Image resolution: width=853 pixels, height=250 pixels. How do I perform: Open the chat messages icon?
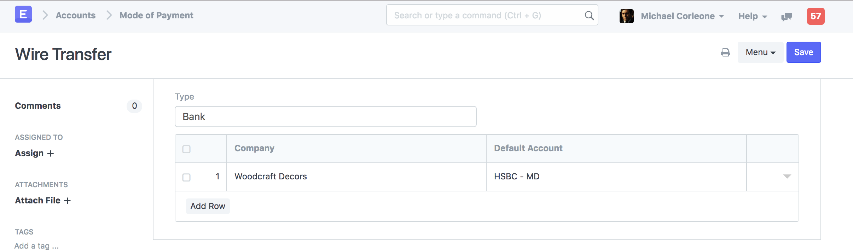pyautogui.click(x=787, y=17)
